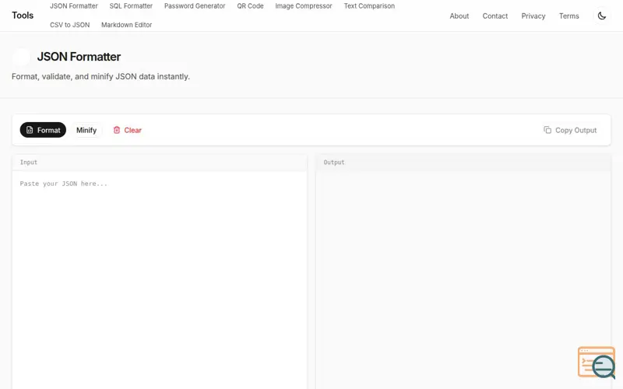Viewport: 623px width, 389px height.
Task: View the Privacy policy link
Action: tap(533, 16)
